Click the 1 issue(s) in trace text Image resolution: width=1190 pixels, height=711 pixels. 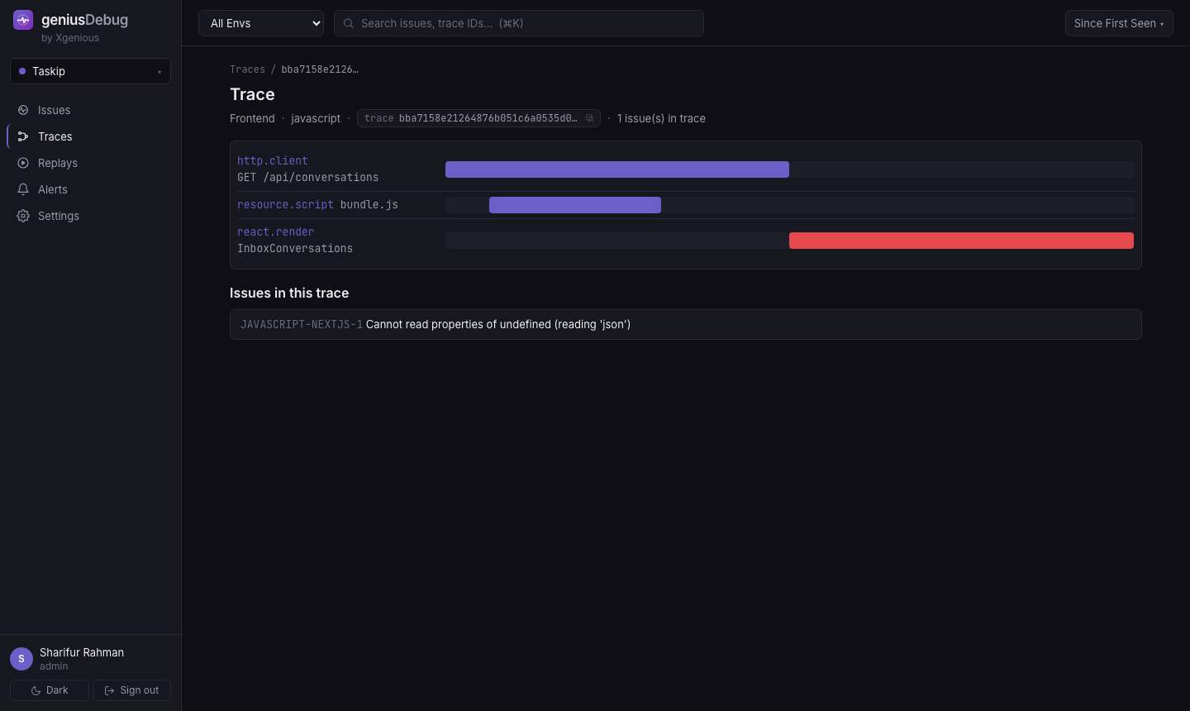661,118
